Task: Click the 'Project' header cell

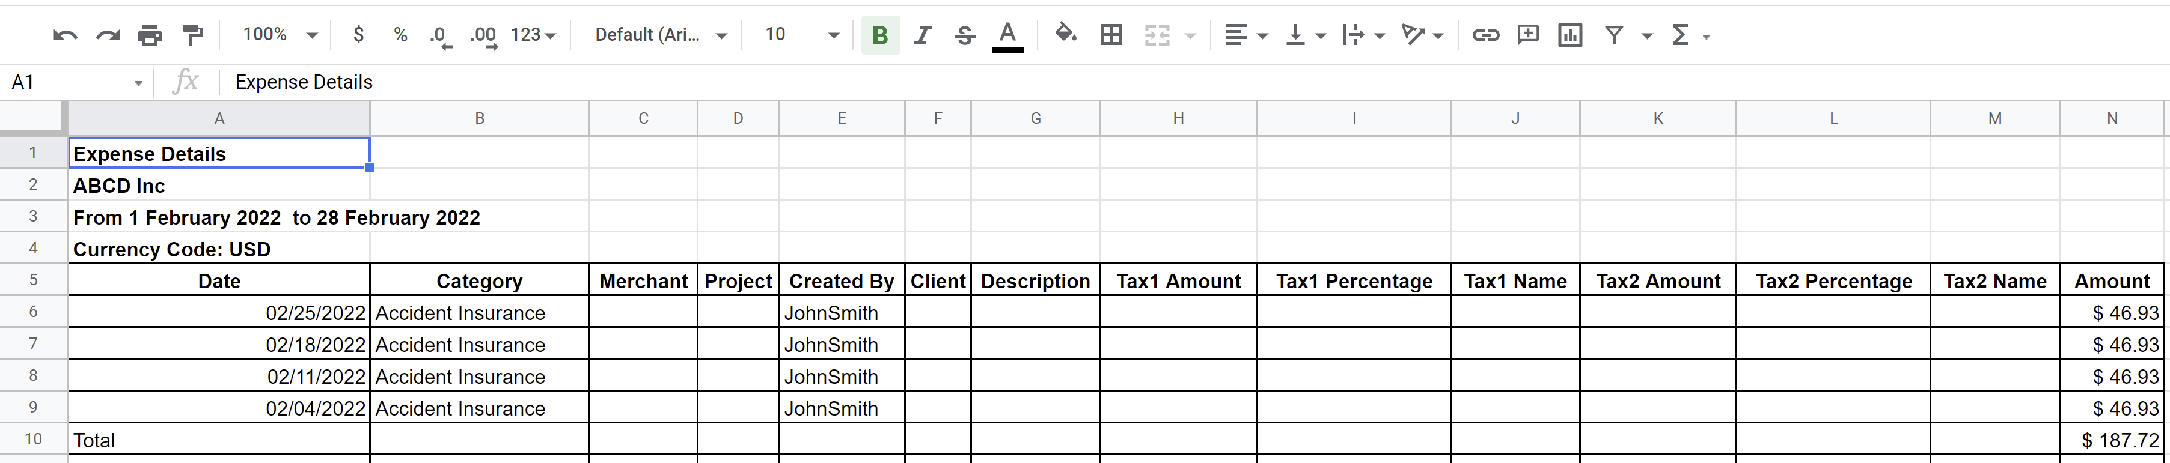Action: 738,280
